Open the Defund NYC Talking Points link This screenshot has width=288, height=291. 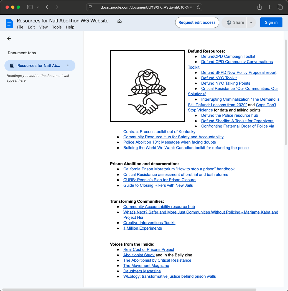point(225,83)
